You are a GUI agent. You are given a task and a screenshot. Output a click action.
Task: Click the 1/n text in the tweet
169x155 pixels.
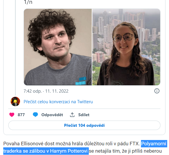click(28, 2)
